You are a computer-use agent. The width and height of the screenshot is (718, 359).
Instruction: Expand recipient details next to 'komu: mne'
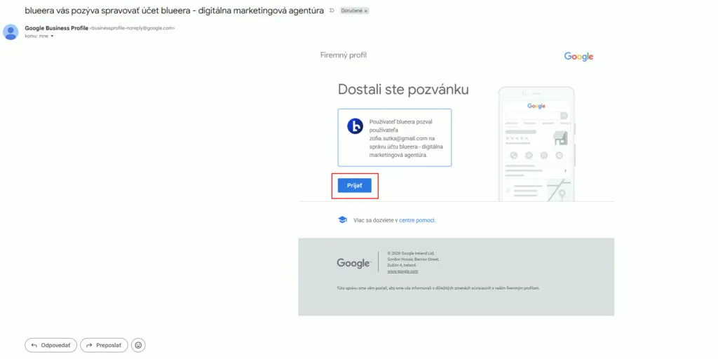point(52,36)
